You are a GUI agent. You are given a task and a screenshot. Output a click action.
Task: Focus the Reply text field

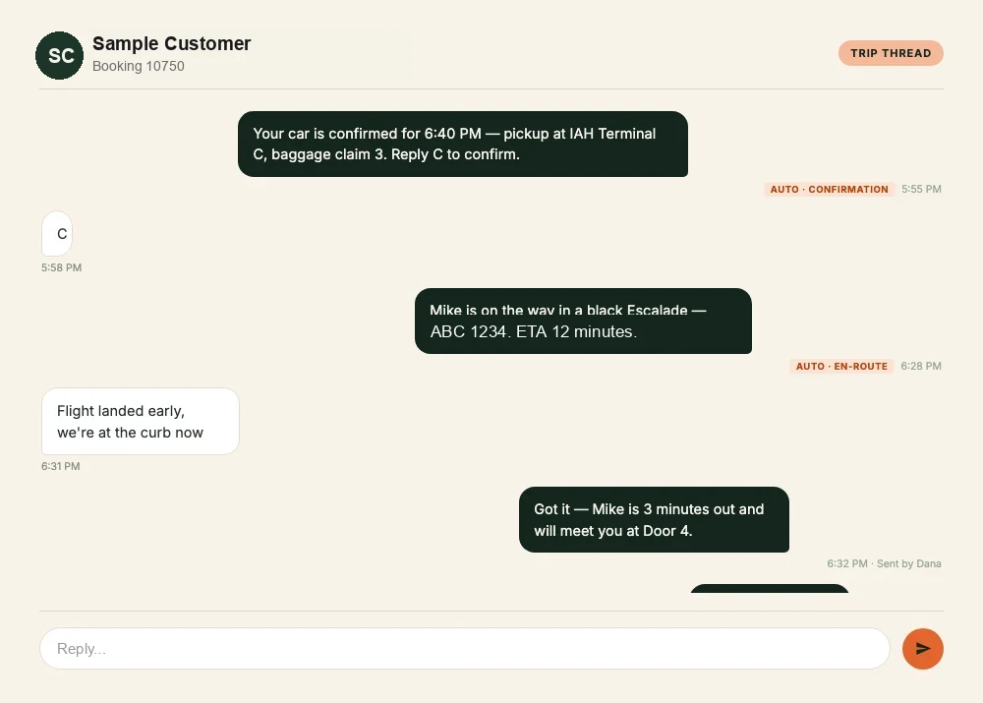pos(465,649)
